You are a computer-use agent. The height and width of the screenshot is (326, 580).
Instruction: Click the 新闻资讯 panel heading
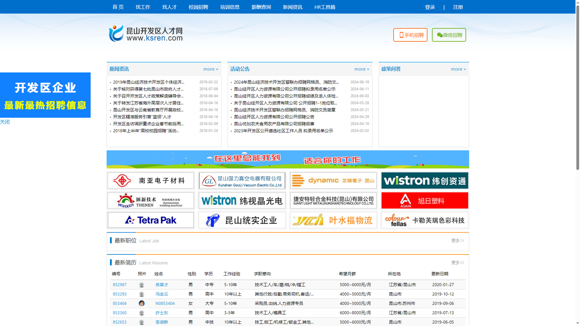coord(119,69)
